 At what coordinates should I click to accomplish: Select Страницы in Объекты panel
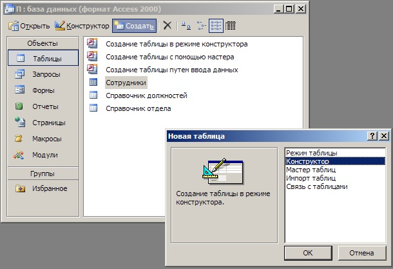[x=43, y=123]
